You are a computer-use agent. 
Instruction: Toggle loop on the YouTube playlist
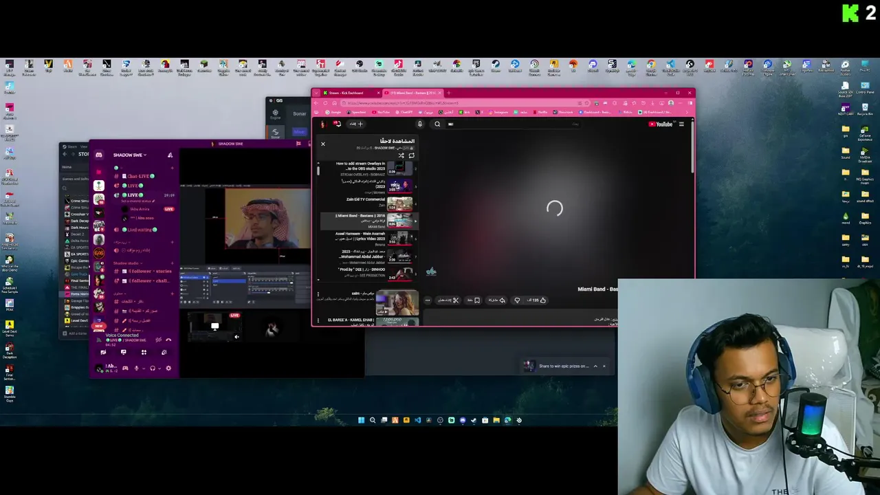[x=412, y=155]
